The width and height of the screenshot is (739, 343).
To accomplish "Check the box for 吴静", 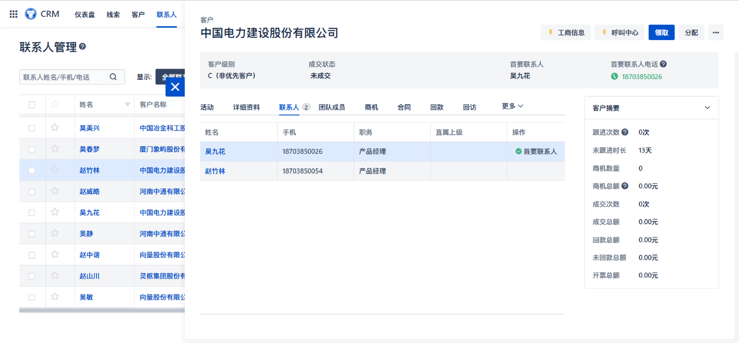I will coord(32,234).
